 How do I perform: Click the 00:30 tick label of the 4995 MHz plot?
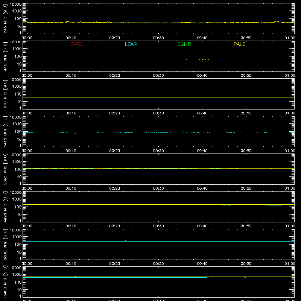pos(158,226)
